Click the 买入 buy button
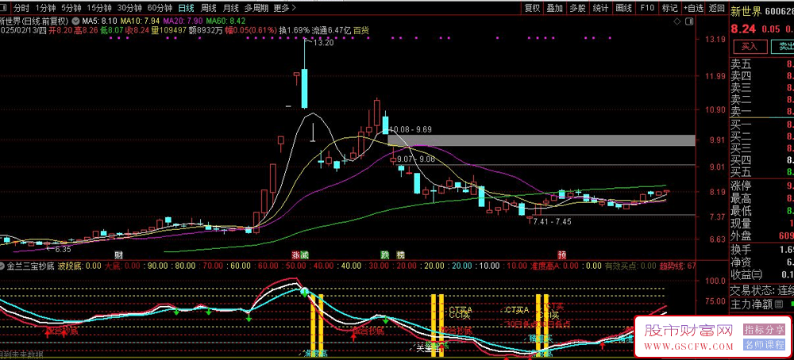This screenshot has width=794, height=360. pos(749,47)
